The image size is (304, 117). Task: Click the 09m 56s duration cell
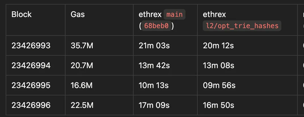[x=219, y=85]
